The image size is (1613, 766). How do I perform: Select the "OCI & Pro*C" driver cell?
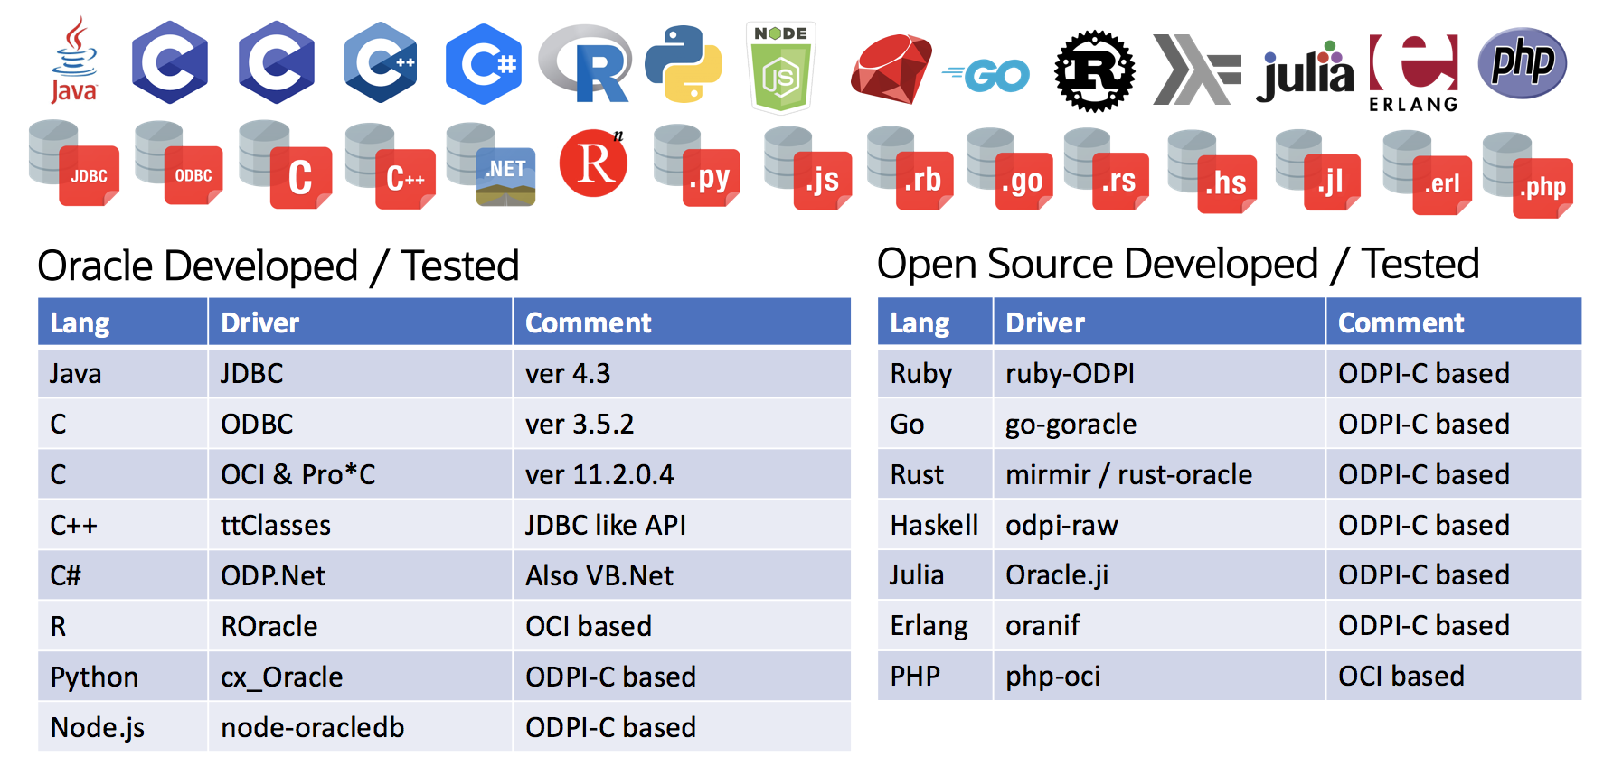pyautogui.click(x=361, y=474)
